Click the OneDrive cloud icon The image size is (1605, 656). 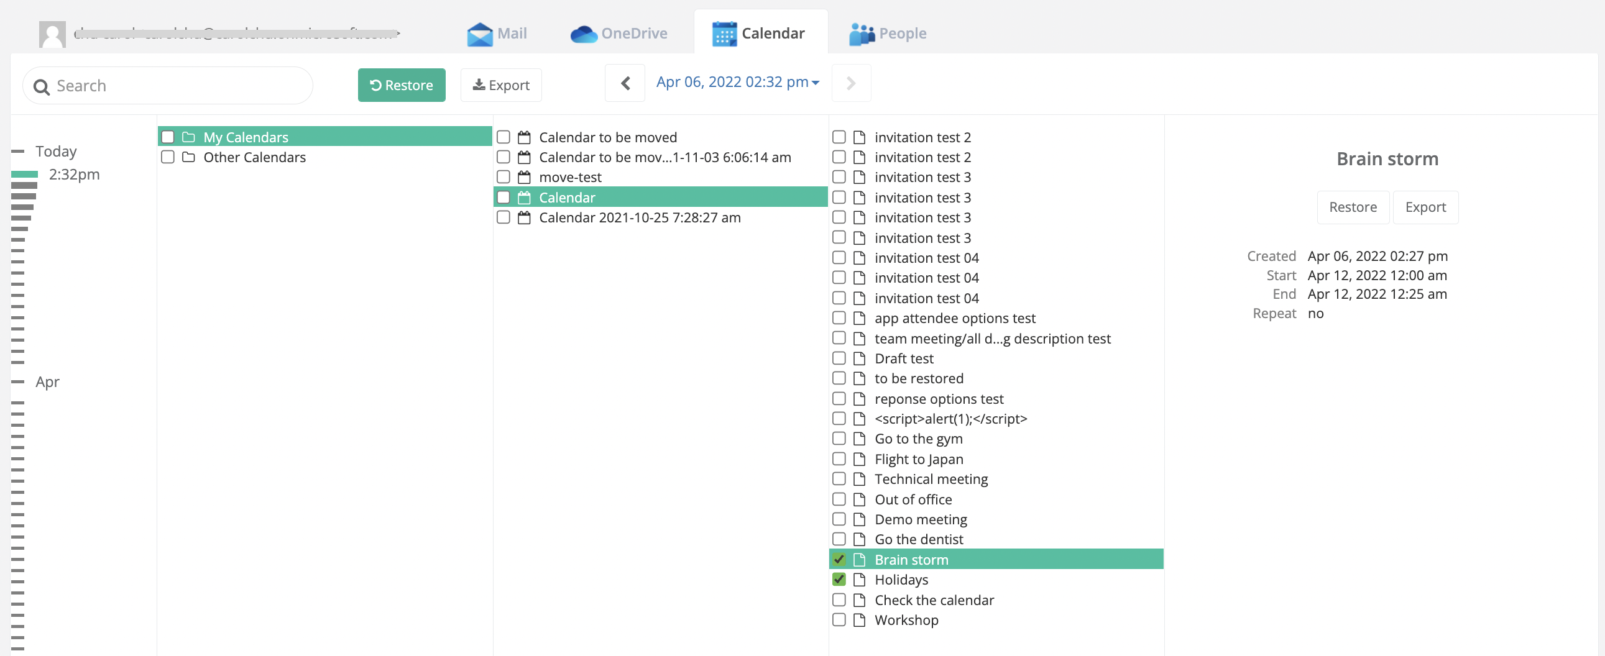pos(584,34)
